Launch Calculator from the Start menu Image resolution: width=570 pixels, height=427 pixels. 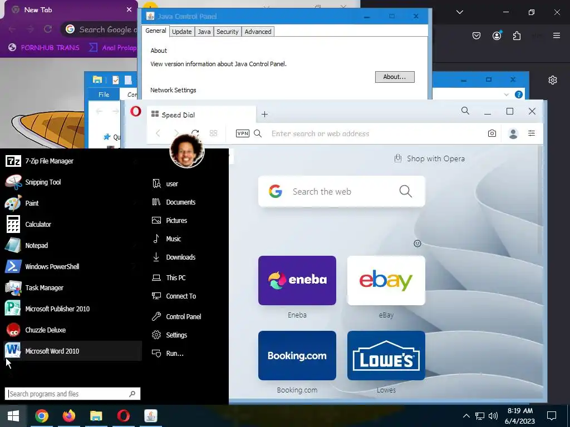pyautogui.click(x=72, y=224)
